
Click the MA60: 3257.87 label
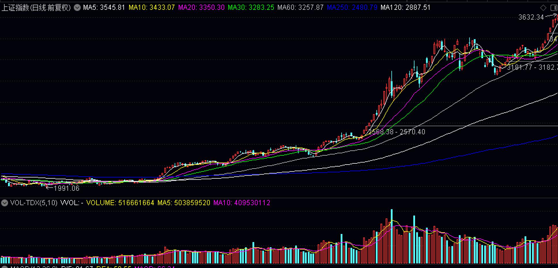301,7
